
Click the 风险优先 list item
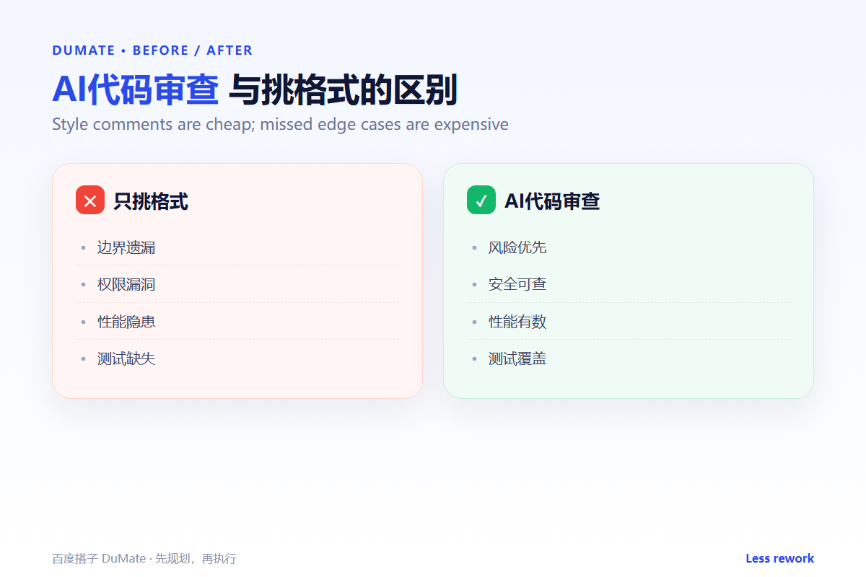pyautogui.click(x=629, y=247)
